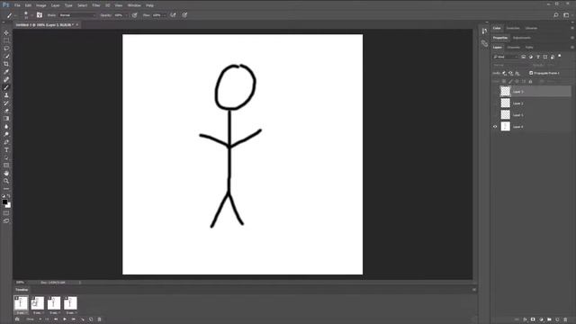
Task: Select the Zoom tool in the toolbox
Action: pyautogui.click(x=6, y=181)
